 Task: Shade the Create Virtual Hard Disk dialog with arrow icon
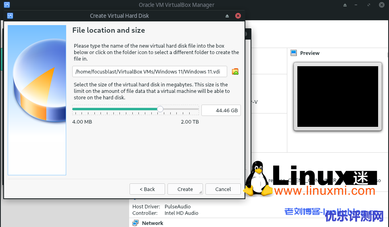(227, 16)
